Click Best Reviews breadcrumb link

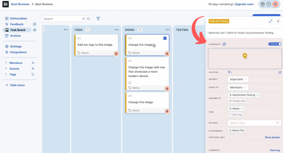pos(20,4)
